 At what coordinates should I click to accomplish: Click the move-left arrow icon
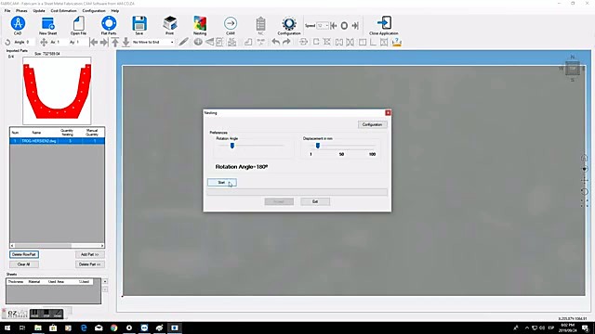(93, 42)
